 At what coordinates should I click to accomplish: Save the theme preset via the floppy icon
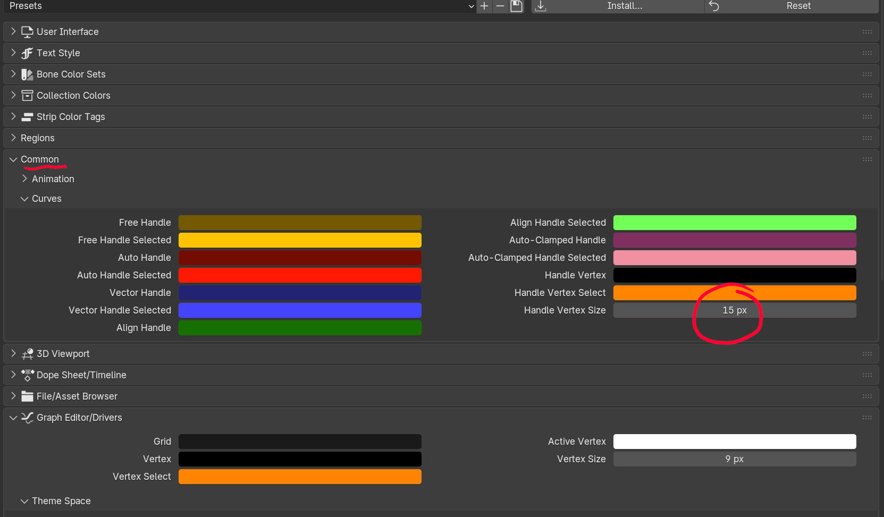pyautogui.click(x=516, y=6)
